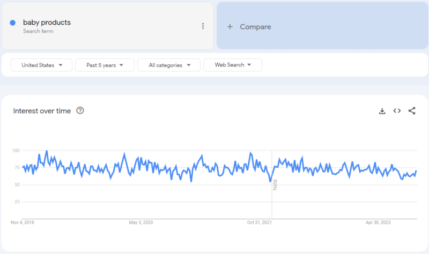429x254 pixels.
Task: Edit the baby products search term
Action: [x=47, y=23]
